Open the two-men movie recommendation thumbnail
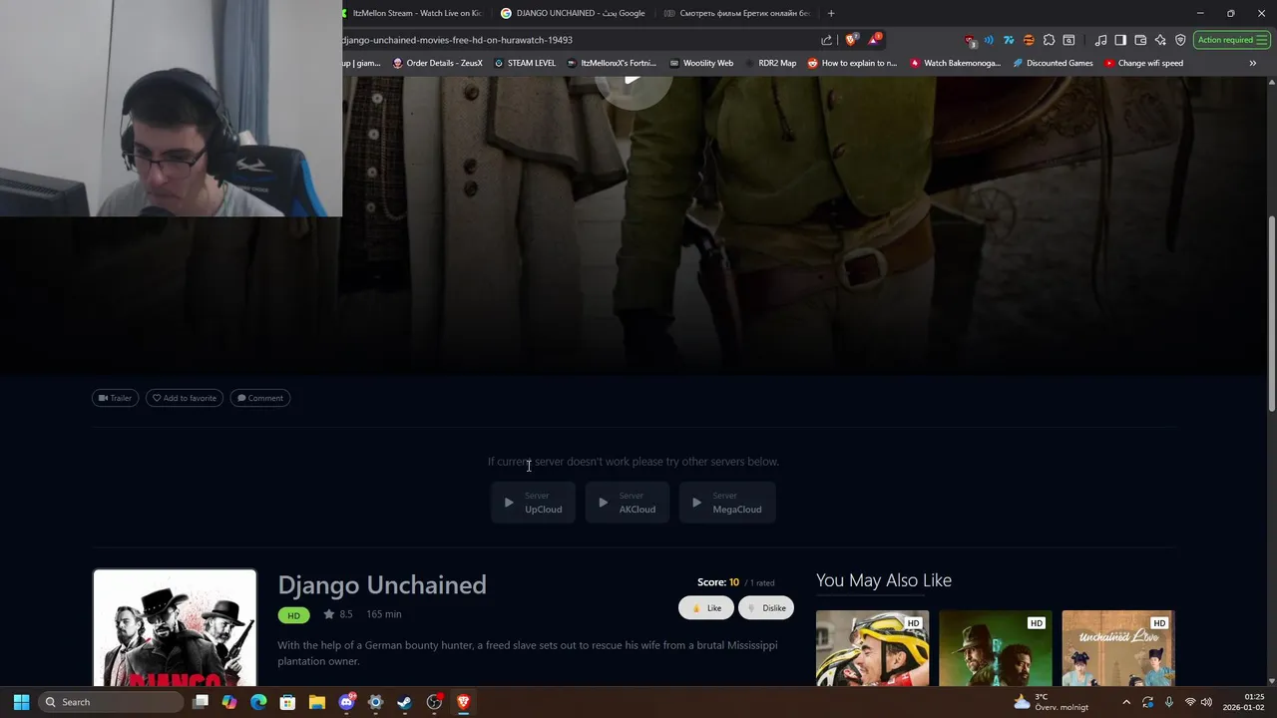 (x=996, y=648)
